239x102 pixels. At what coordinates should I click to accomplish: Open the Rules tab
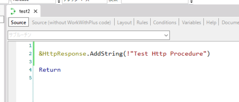(x=142, y=22)
